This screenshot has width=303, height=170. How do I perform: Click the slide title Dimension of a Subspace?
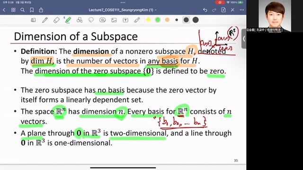tap(76, 36)
